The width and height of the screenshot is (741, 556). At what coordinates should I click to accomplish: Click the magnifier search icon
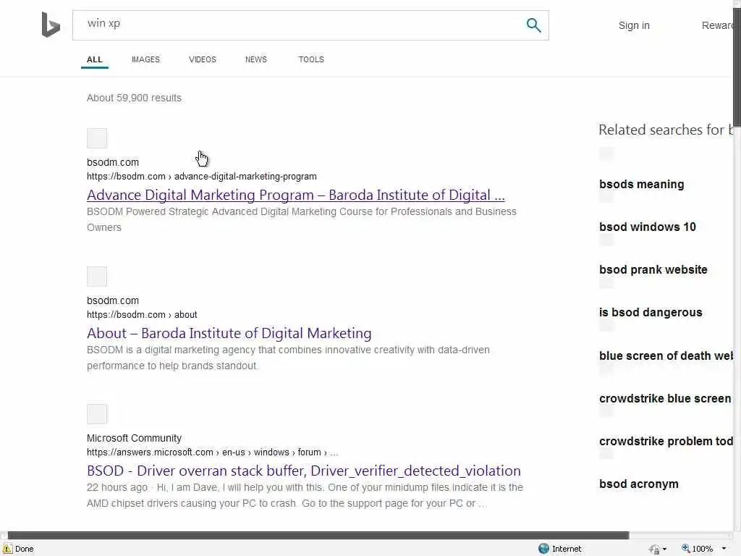[x=533, y=25]
